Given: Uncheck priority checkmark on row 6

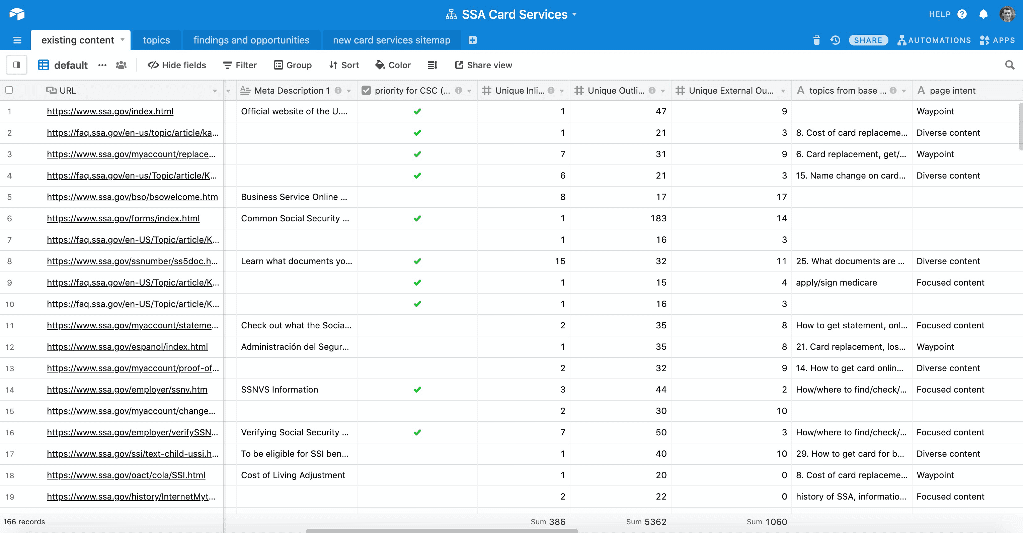Looking at the screenshot, I should (x=417, y=218).
